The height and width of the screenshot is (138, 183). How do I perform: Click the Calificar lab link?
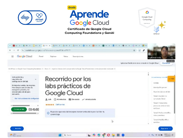point(60,105)
